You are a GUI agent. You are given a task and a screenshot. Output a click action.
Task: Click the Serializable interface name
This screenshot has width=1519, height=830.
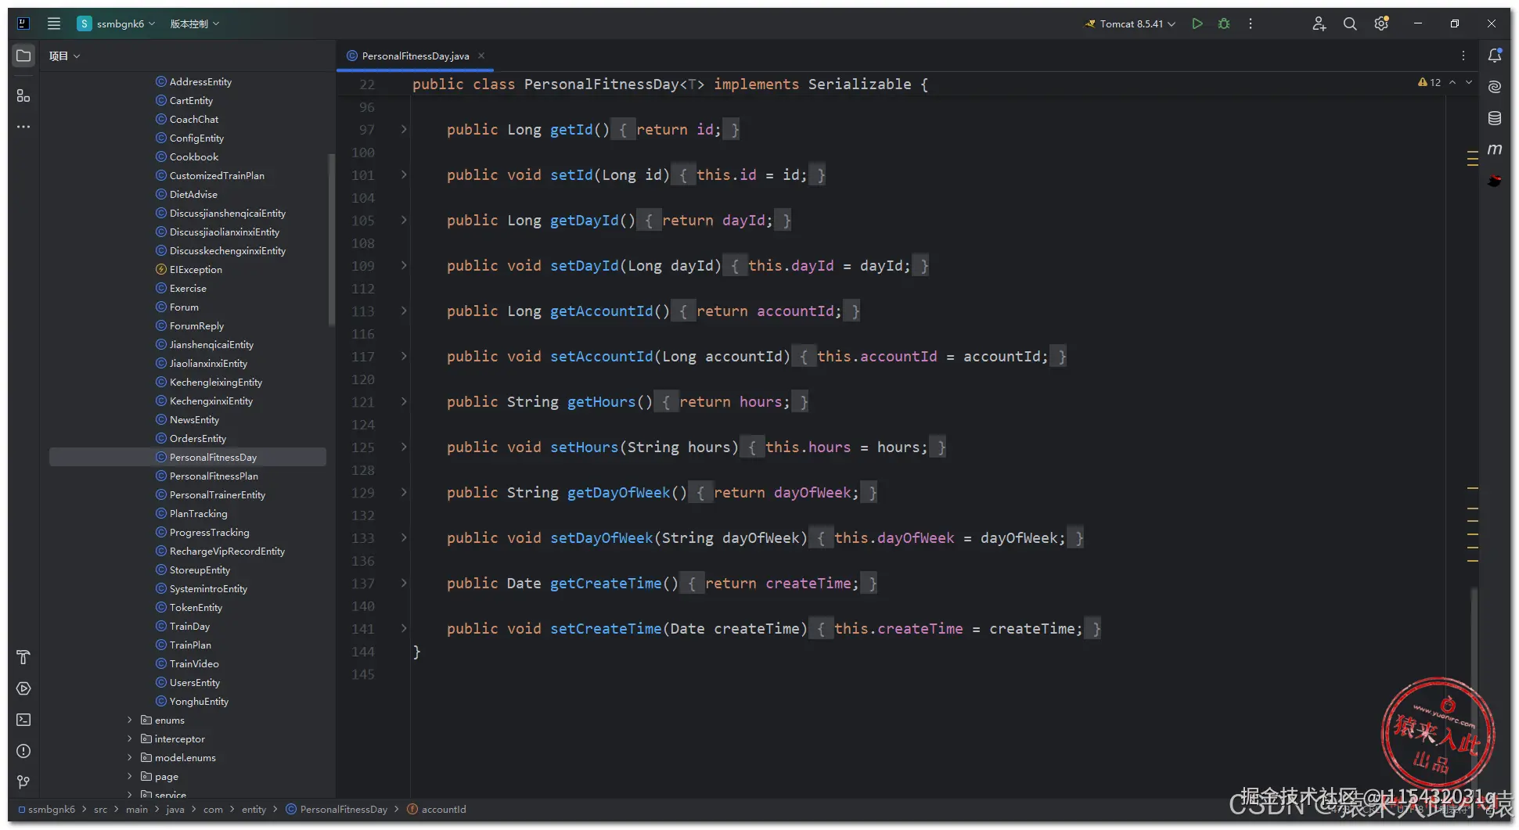[x=859, y=84]
